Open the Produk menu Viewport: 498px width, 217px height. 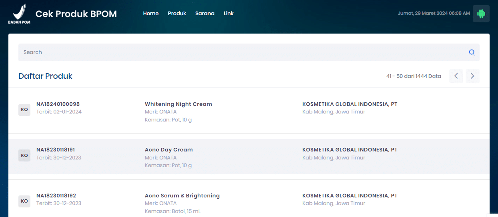pyautogui.click(x=177, y=14)
